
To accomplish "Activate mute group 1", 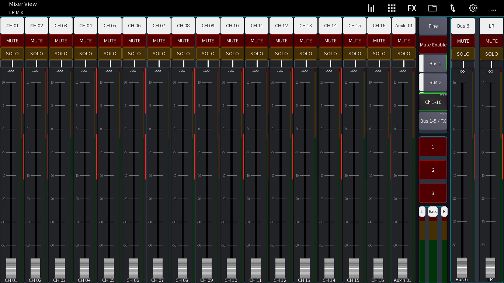I will tap(433, 147).
